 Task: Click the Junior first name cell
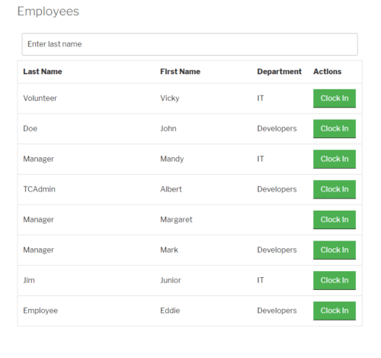pos(171,280)
